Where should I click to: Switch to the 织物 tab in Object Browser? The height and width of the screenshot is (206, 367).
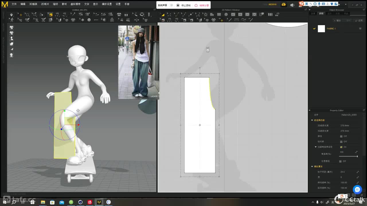tap(321, 13)
